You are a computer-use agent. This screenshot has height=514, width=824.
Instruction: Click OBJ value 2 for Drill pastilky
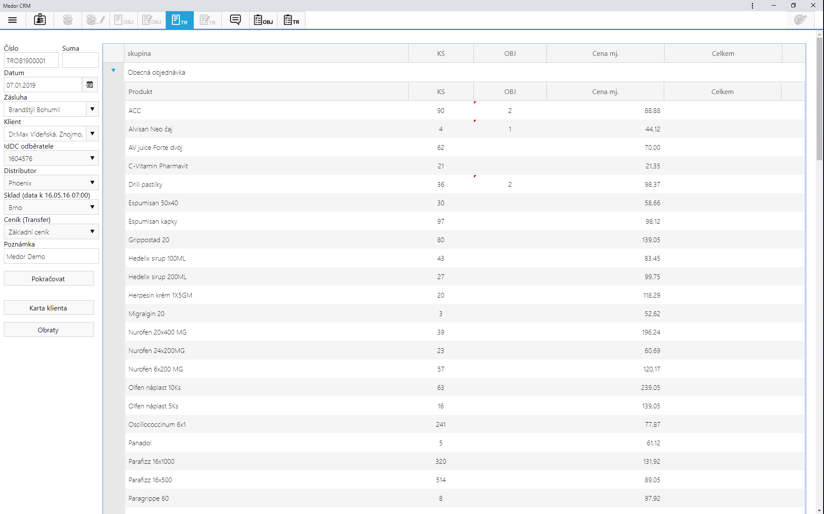coord(510,184)
